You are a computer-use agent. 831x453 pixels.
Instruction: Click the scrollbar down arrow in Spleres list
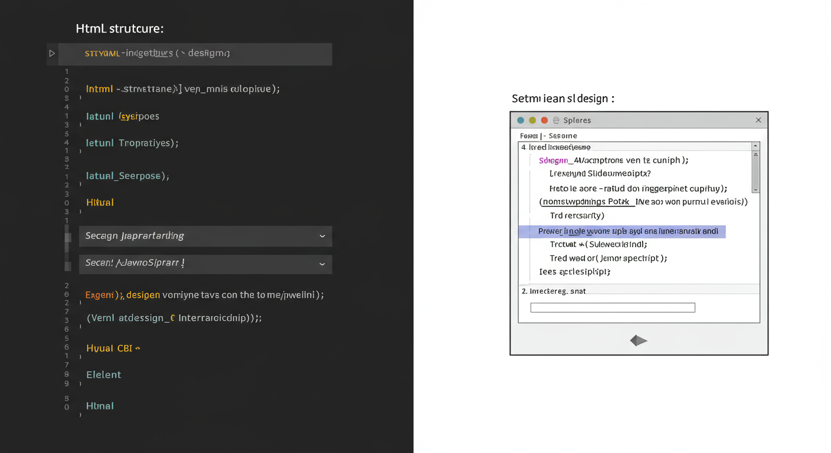pyautogui.click(x=755, y=189)
